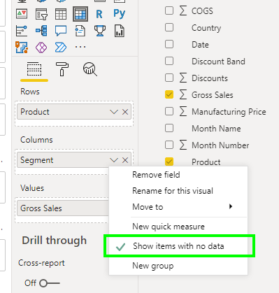Toggle Show items with no data
The image size is (279, 293).
tap(178, 246)
